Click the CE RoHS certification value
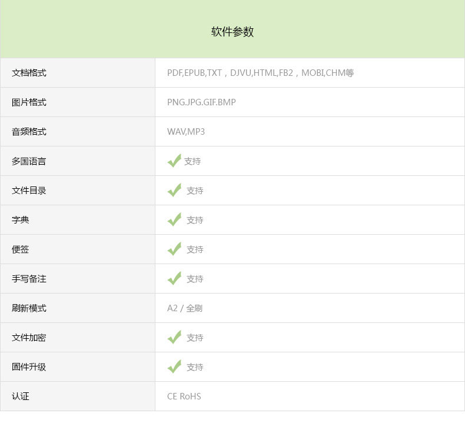The width and height of the screenshot is (465, 430). pos(184,396)
